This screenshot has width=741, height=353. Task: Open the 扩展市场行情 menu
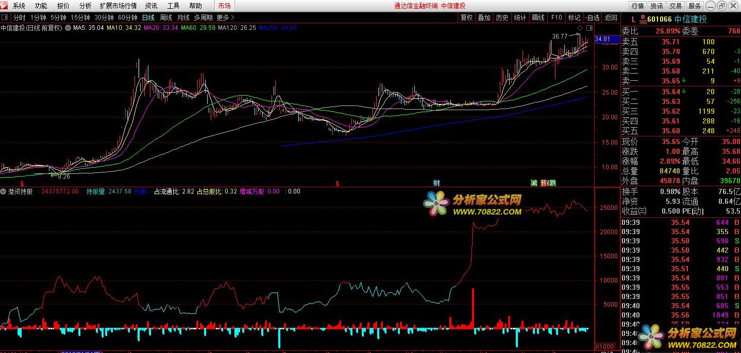click(x=119, y=6)
